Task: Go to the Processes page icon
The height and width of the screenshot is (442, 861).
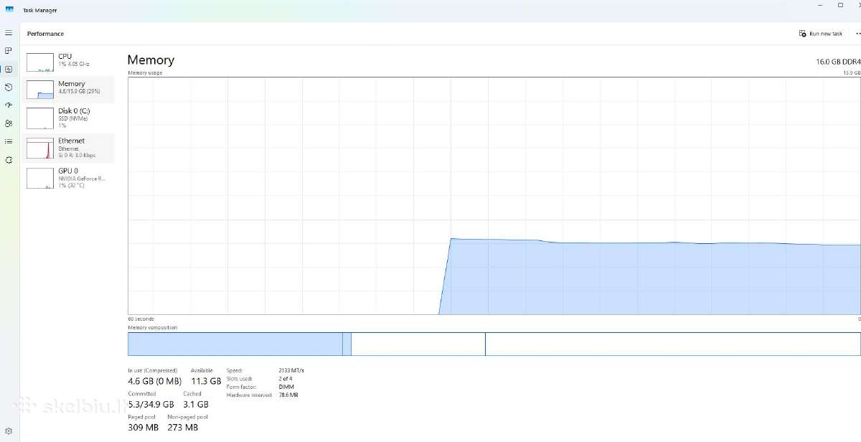Action: click(x=9, y=51)
